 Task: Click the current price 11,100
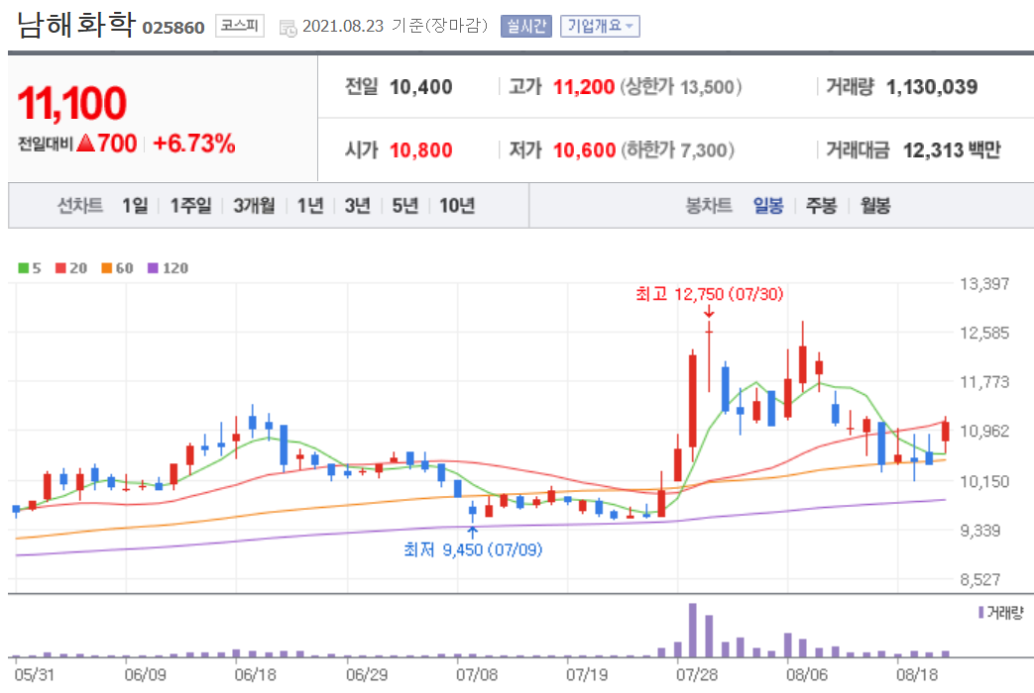pyautogui.click(x=72, y=103)
